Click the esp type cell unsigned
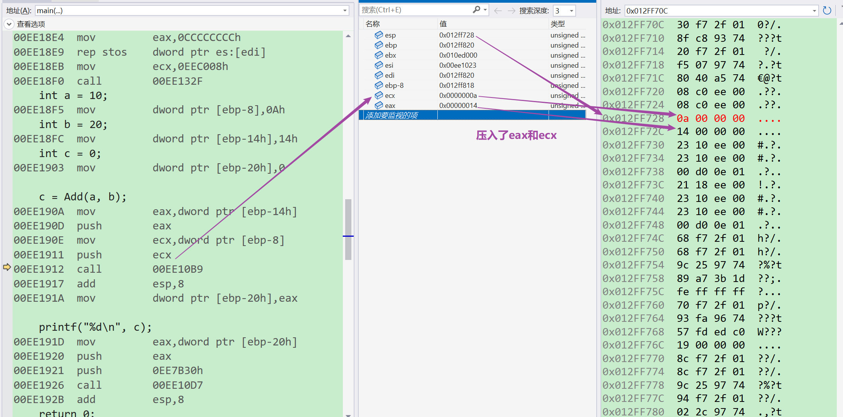 [x=568, y=35]
